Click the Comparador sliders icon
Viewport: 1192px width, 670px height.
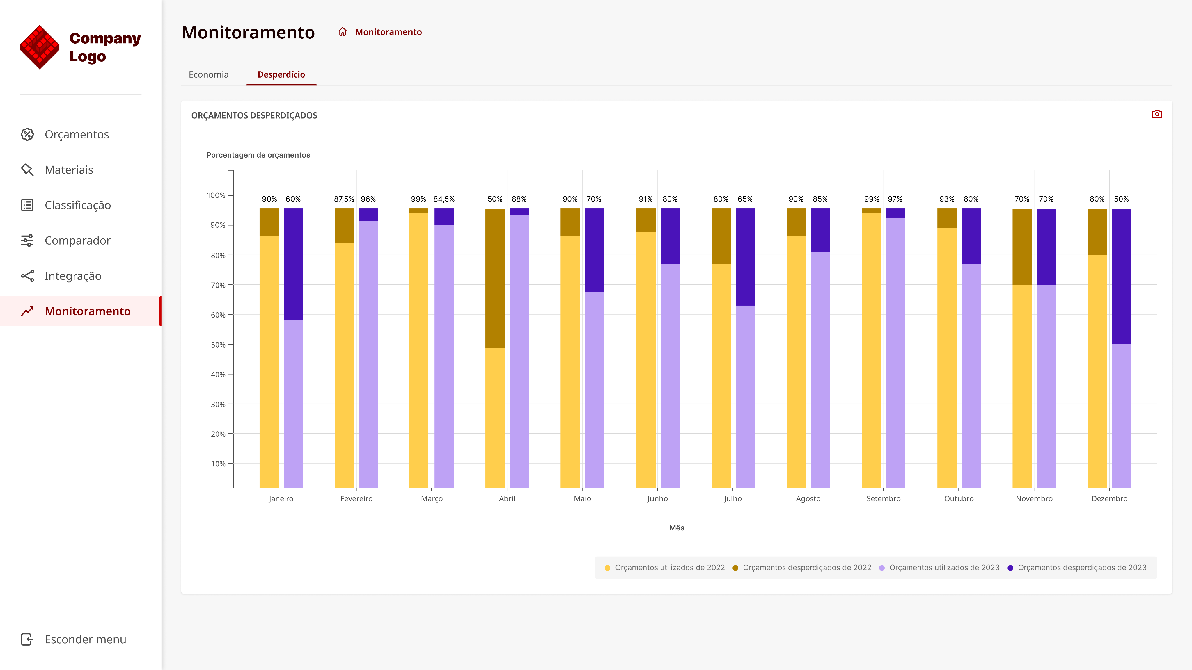coord(27,240)
